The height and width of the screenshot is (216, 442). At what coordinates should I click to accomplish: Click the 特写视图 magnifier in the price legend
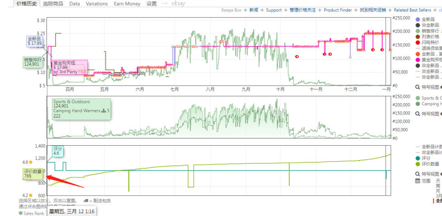coord(418,87)
